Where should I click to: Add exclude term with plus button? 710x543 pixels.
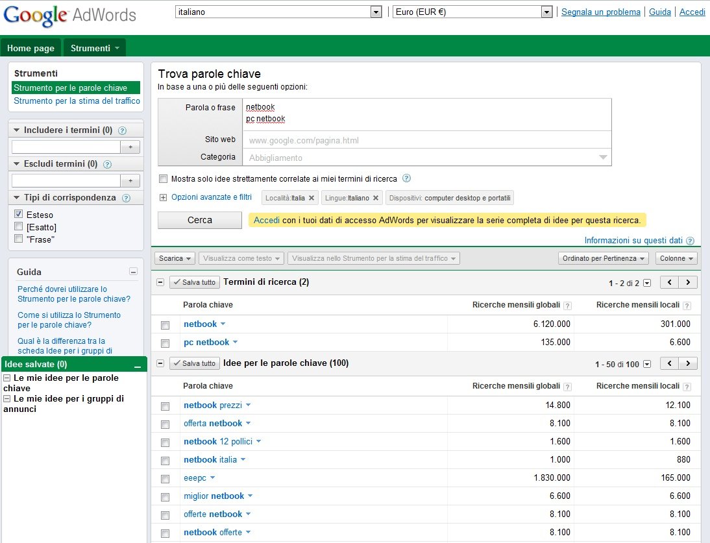click(130, 180)
